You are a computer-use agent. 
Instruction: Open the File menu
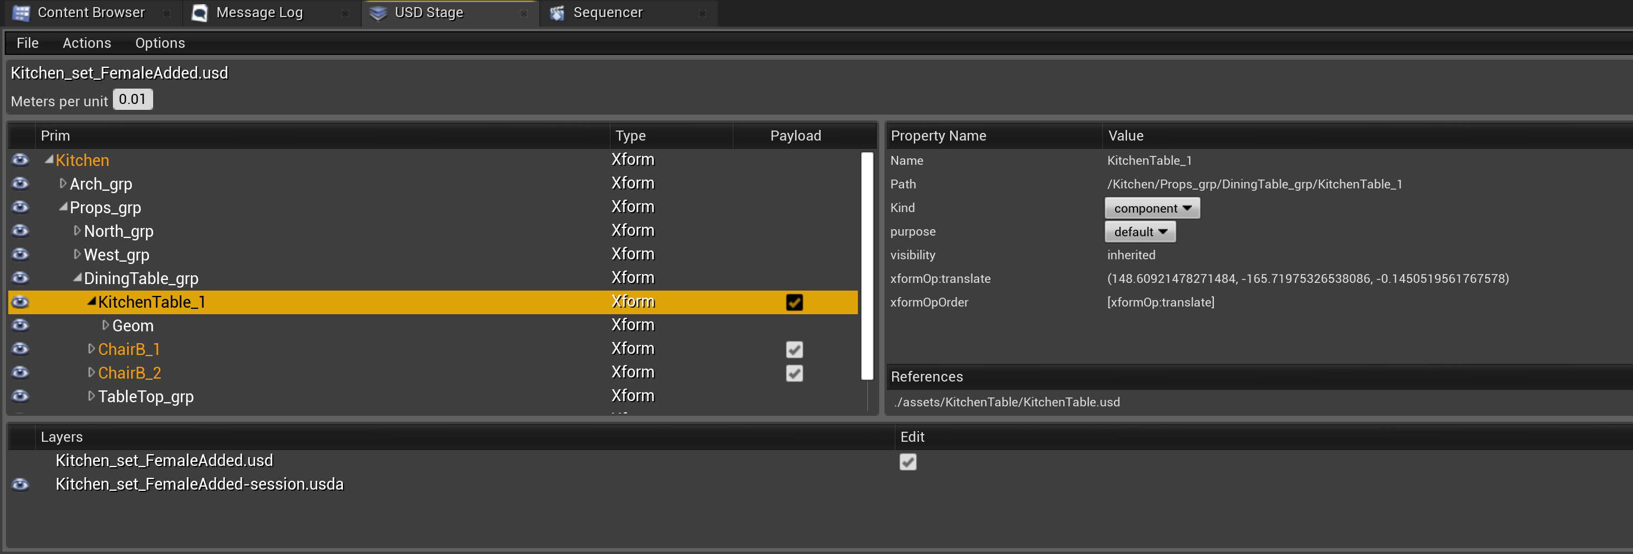(27, 43)
